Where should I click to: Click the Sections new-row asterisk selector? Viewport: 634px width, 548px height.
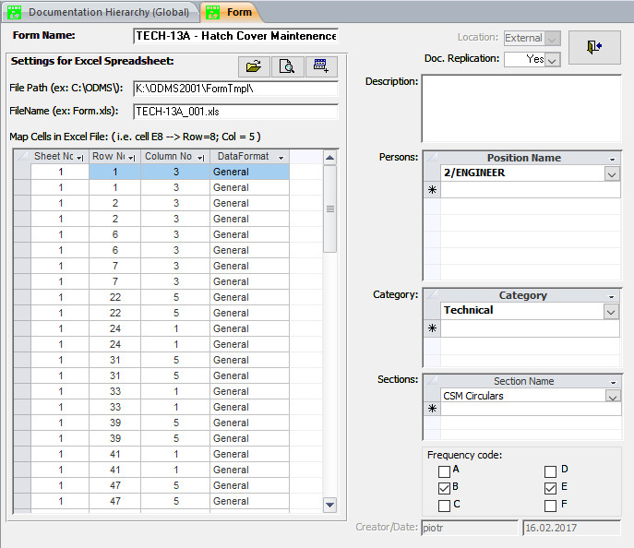click(x=432, y=409)
